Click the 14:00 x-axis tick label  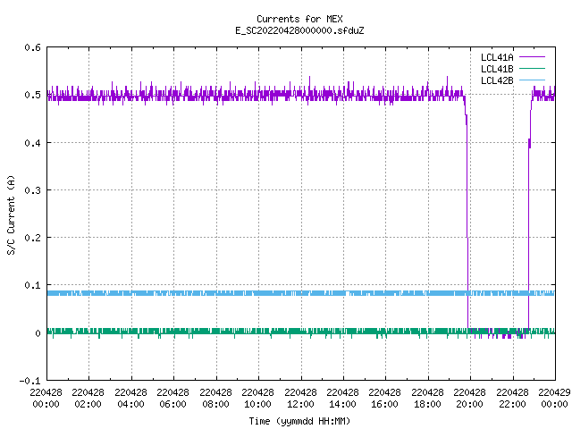[x=342, y=398]
